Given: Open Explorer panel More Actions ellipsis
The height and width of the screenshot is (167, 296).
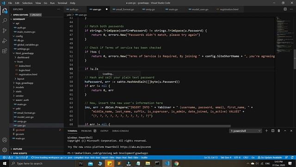Looking at the screenshot, I should tap(59, 9).
